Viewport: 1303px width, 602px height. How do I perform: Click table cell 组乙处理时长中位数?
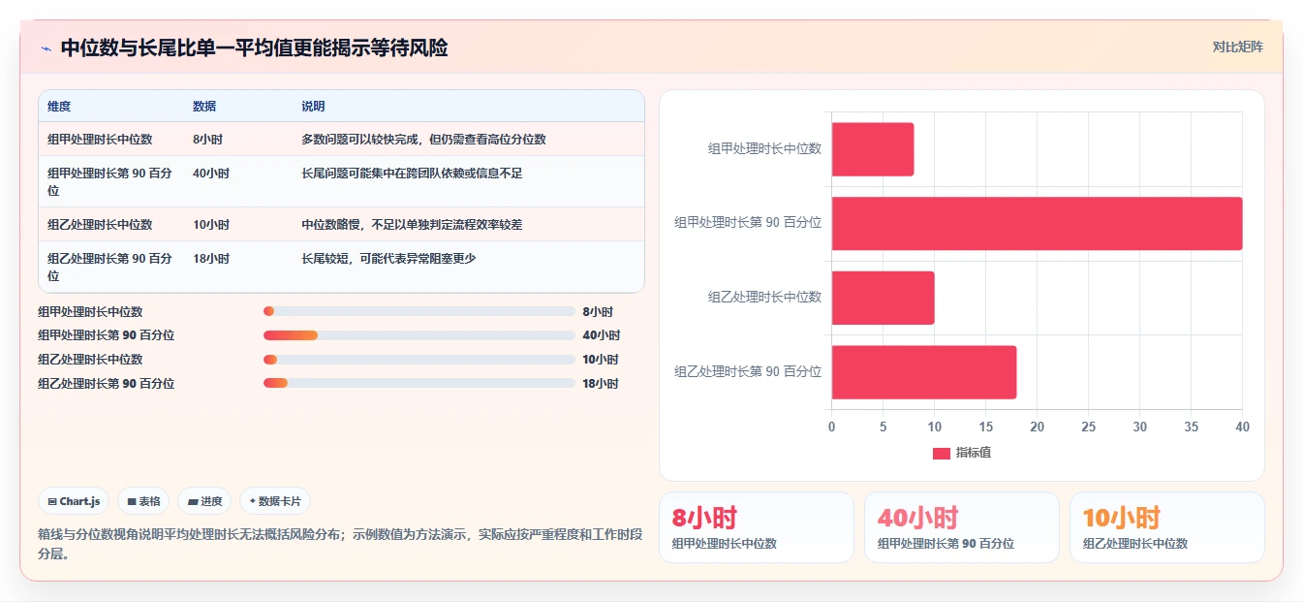(100, 224)
